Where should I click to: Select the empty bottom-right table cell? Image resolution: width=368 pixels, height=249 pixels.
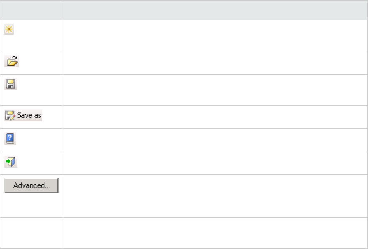tap(215, 233)
